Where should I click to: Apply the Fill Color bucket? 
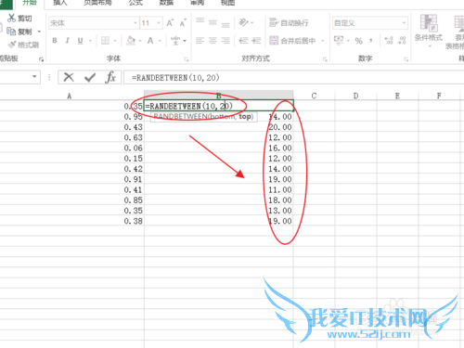click(x=131, y=40)
